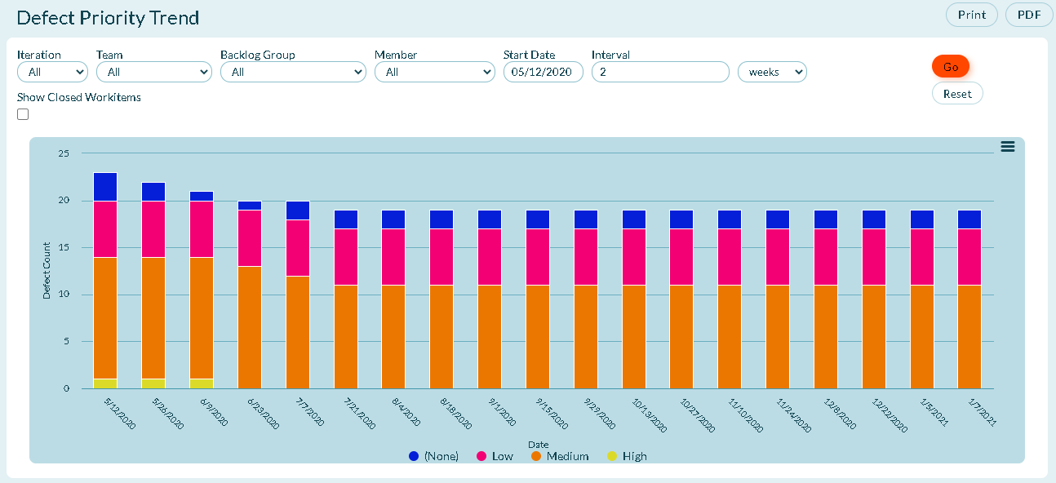Click the Low segment of 9/1/2020 bar
This screenshot has width=1056, height=483.
pos(490,257)
